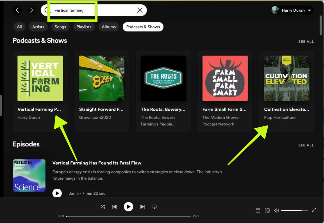Skip to the previous track
Viewport: 324px width, 223px height.
pos(115,207)
